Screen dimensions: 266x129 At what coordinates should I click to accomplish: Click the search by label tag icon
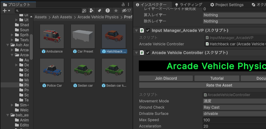[99, 11]
